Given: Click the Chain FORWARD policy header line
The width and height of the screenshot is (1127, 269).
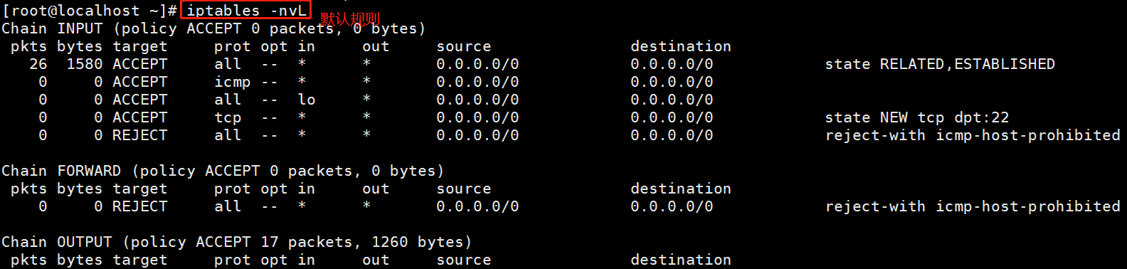Looking at the screenshot, I should click(223, 171).
